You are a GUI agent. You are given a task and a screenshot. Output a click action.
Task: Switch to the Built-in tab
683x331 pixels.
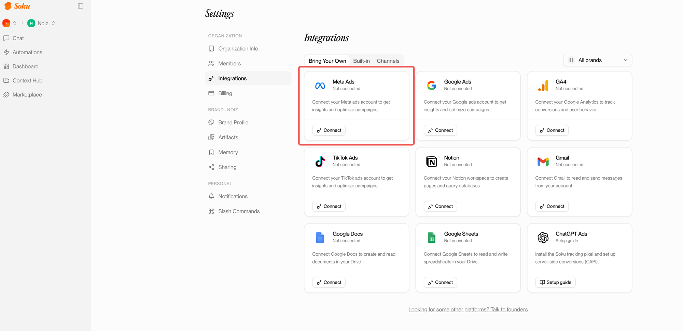(361, 61)
